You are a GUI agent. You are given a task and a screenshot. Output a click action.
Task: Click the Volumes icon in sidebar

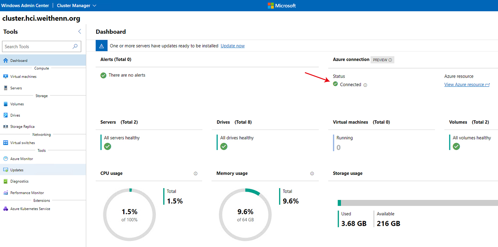tap(5, 104)
